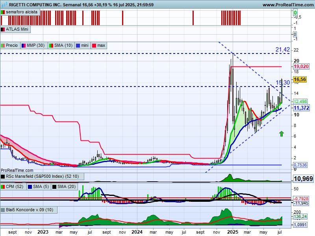
Task: Select the MMP (30) legend label
Action: click(34, 46)
